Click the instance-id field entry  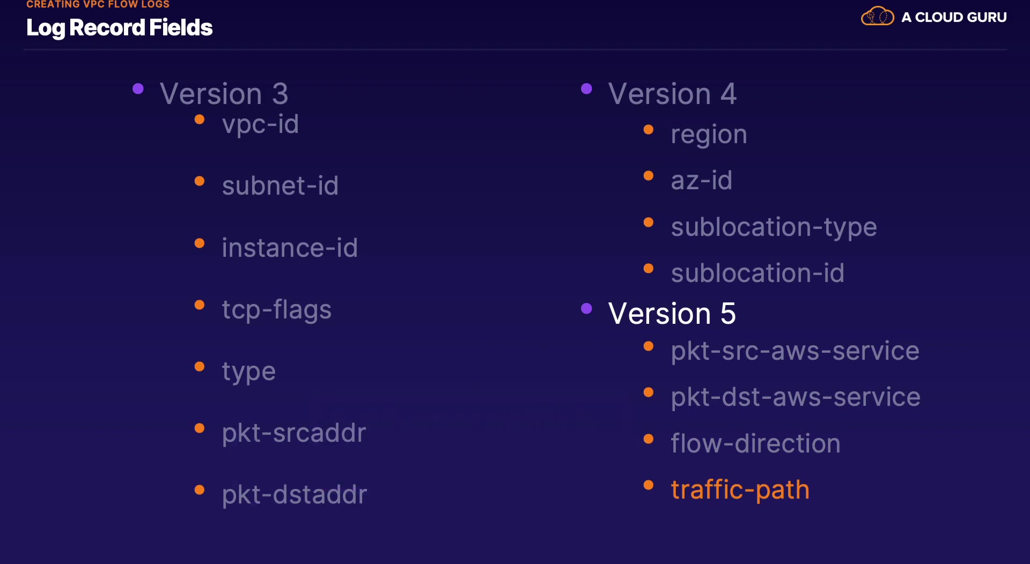click(x=290, y=248)
